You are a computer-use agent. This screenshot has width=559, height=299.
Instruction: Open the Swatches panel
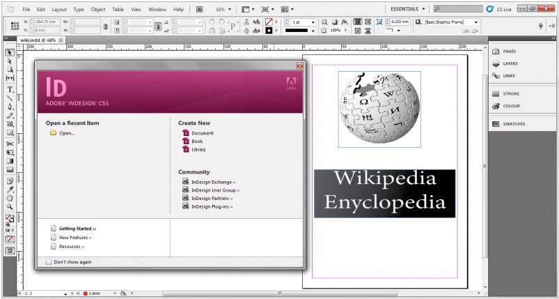[x=514, y=124]
